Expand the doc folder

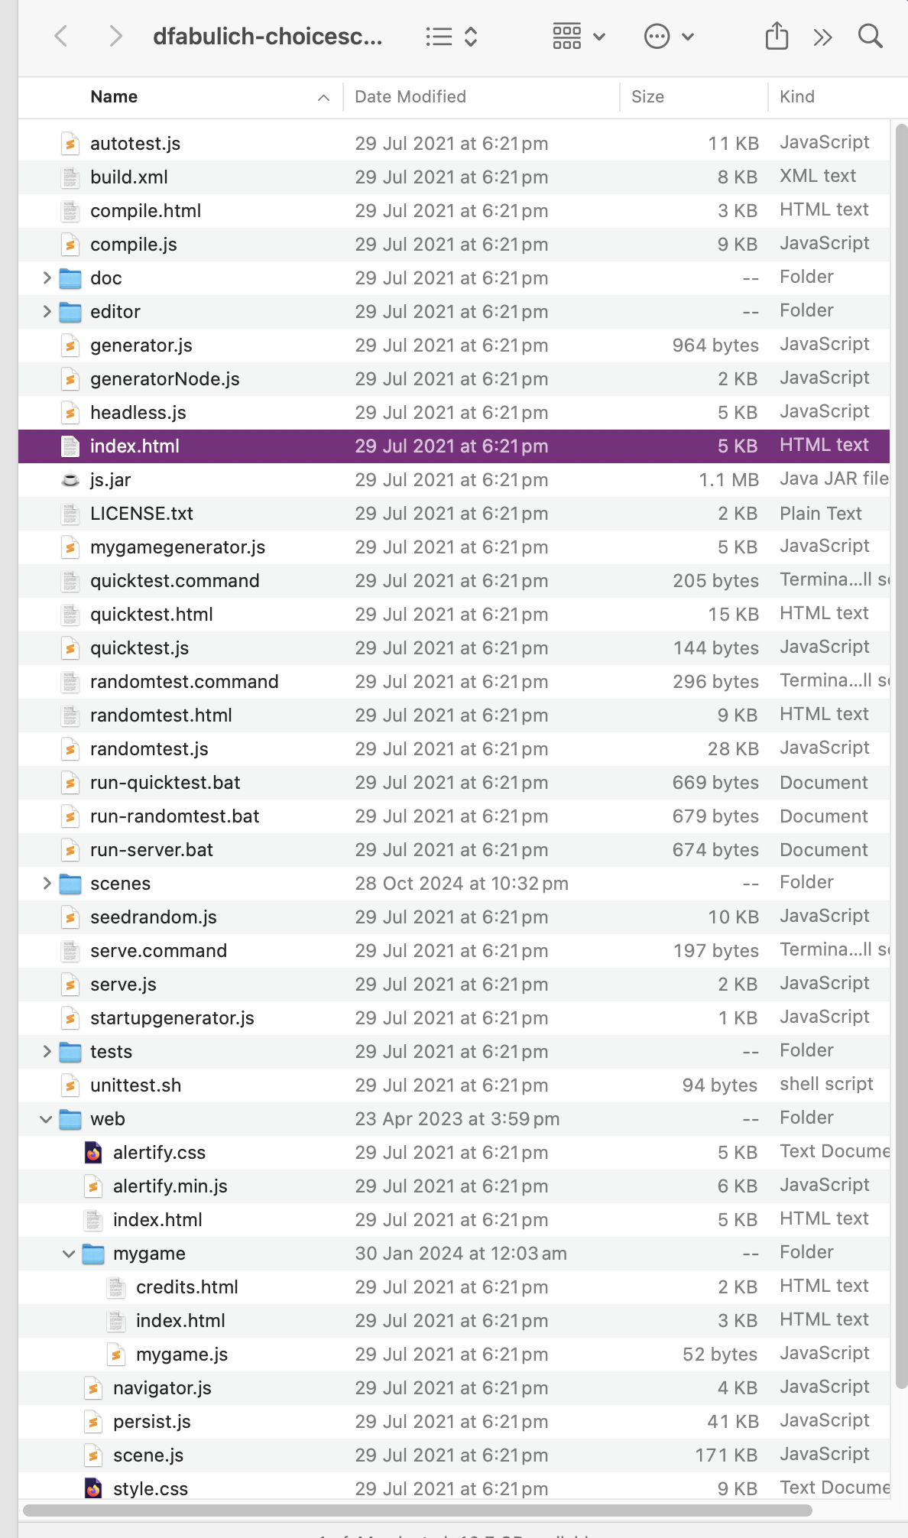click(47, 278)
